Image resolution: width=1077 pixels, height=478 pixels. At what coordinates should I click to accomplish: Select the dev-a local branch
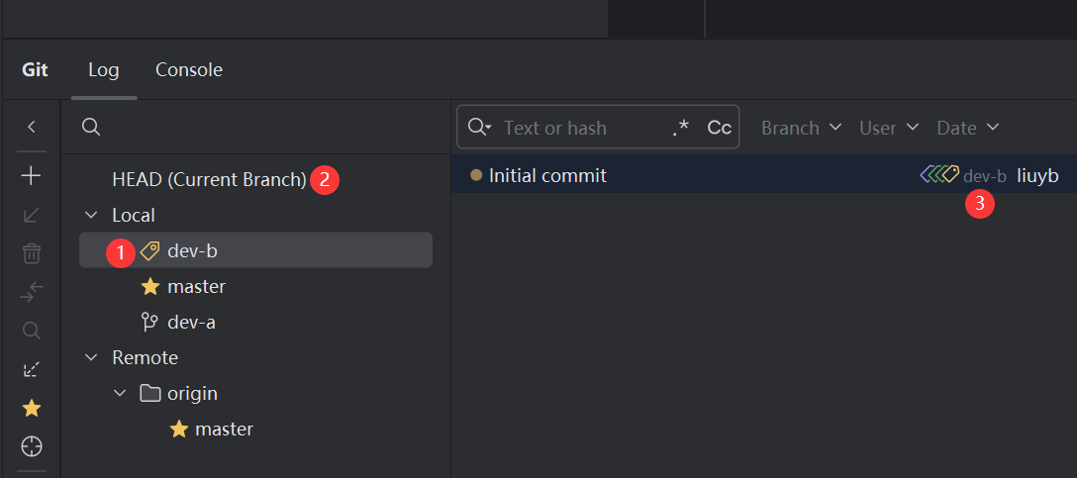coord(191,322)
